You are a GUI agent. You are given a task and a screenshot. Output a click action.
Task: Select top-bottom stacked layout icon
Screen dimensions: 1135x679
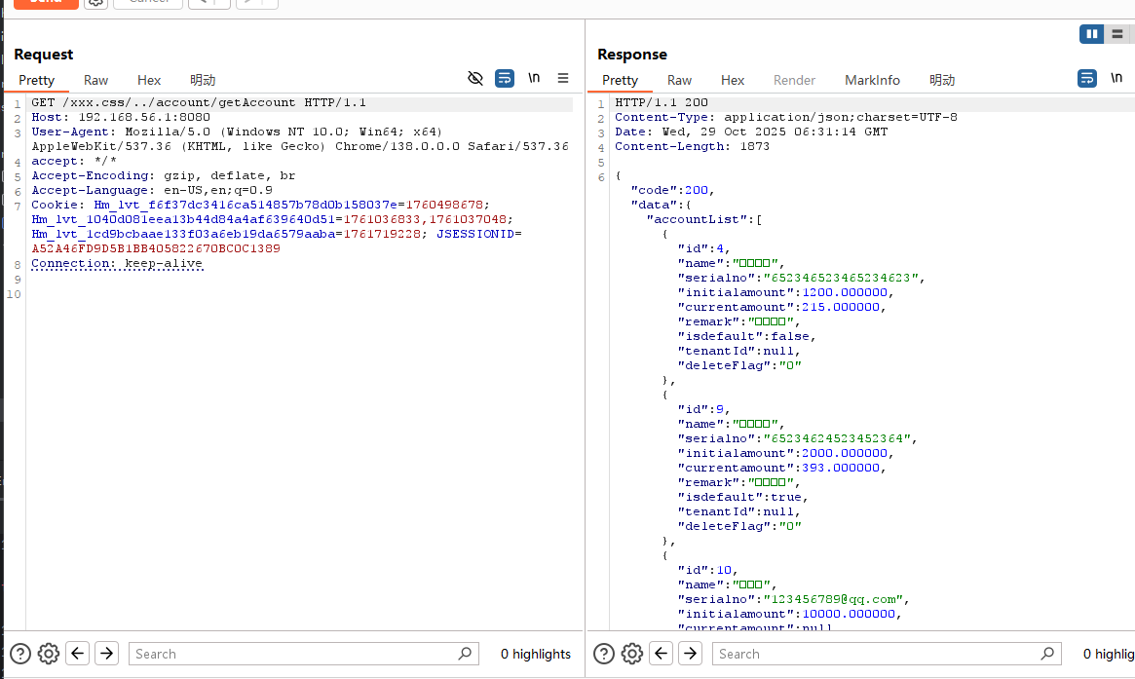(1117, 34)
